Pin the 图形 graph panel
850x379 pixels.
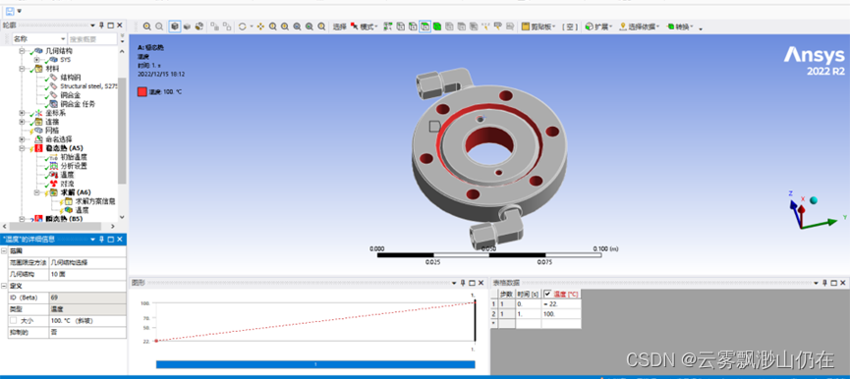[463, 283]
